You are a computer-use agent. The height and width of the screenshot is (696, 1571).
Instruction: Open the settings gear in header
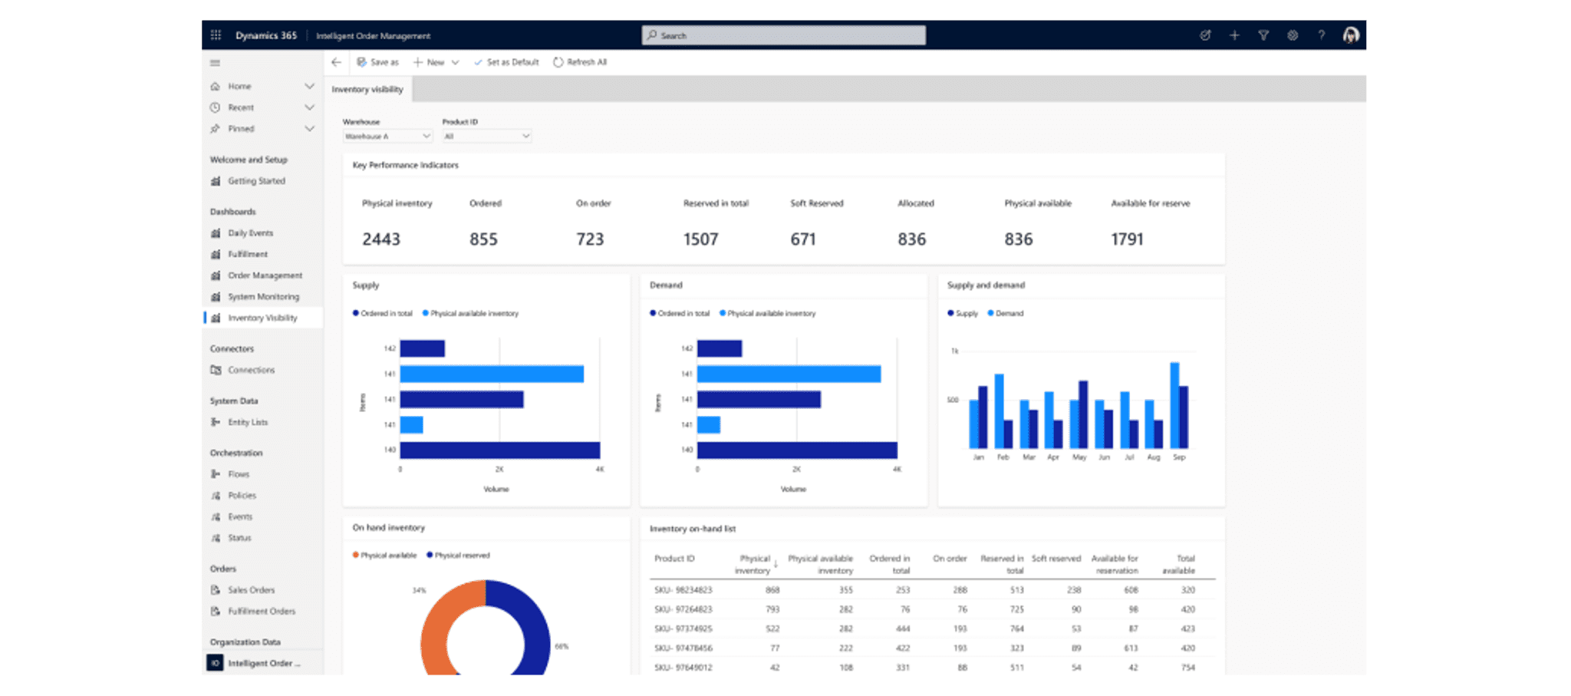[1293, 35]
